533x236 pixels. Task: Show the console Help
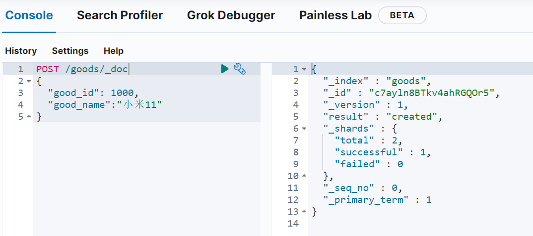[114, 51]
